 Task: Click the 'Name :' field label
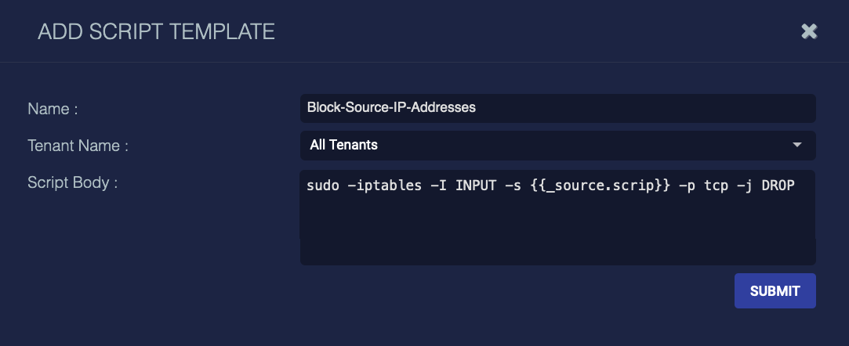tap(53, 110)
